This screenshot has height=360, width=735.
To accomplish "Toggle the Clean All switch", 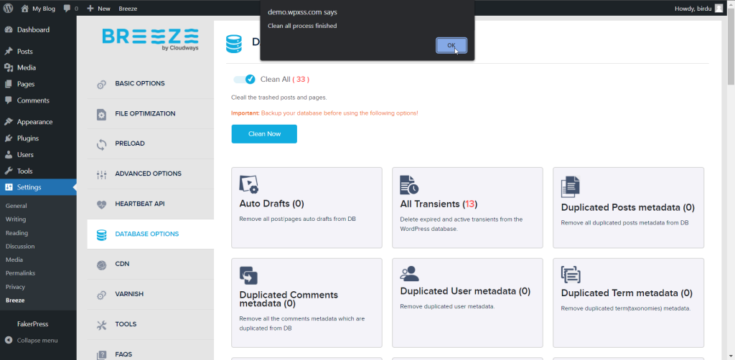I will [x=244, y=79].
